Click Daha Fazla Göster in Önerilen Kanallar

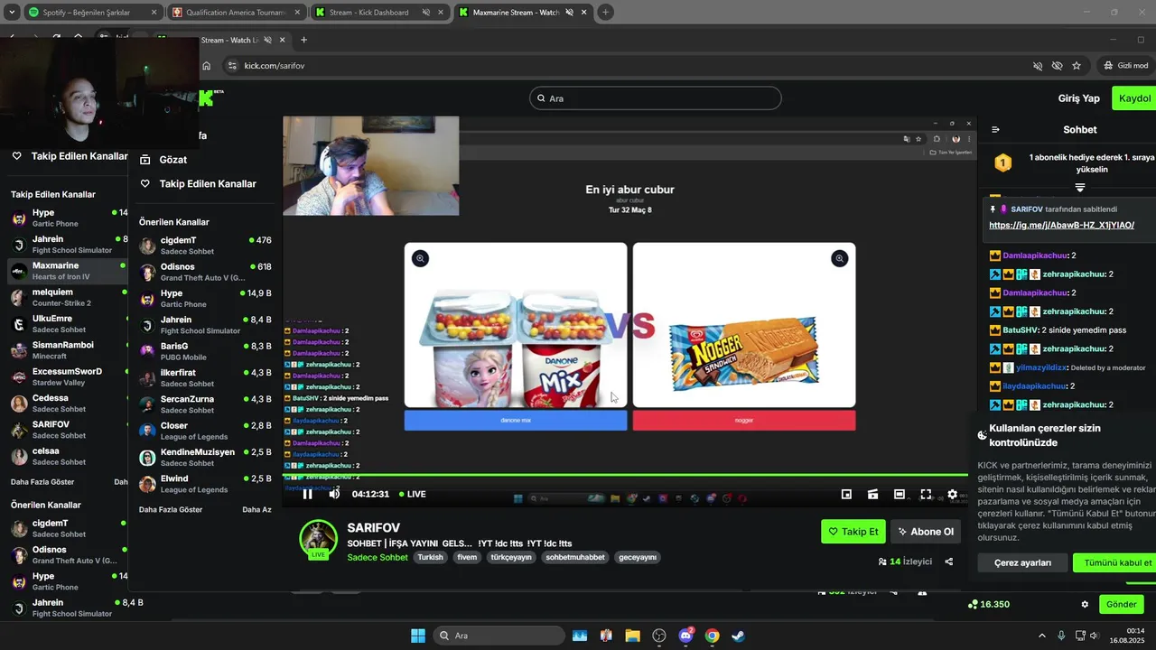coord(171,509)
